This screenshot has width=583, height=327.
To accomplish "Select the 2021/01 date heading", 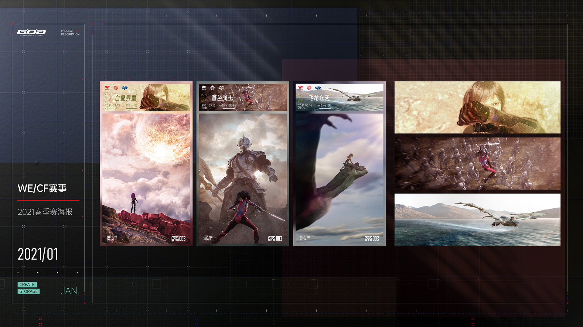I will pos(38,254).
